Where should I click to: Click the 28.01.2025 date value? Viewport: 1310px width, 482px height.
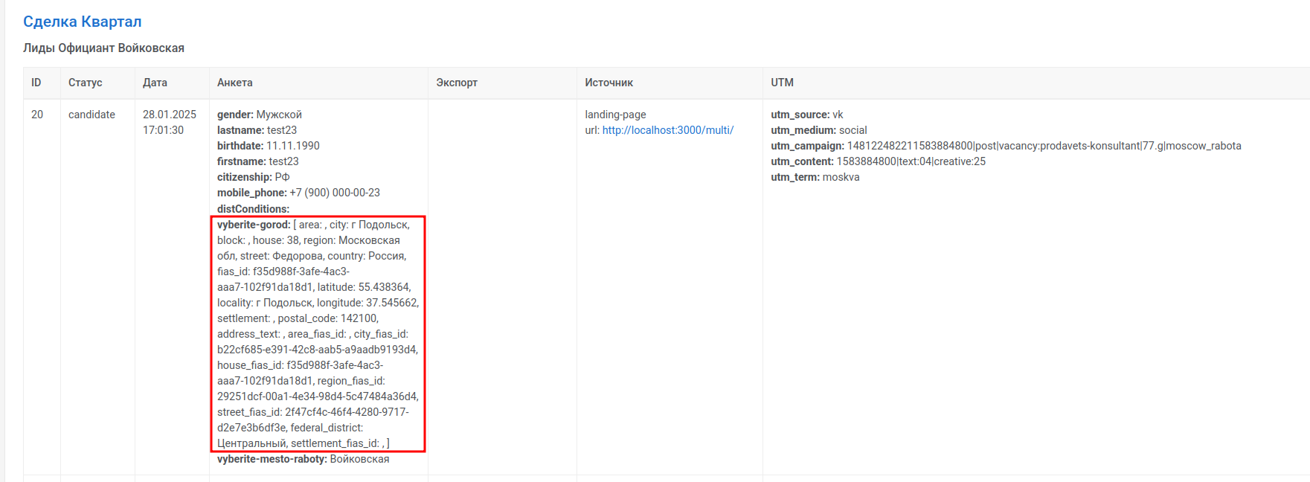(x=170, y=115)
